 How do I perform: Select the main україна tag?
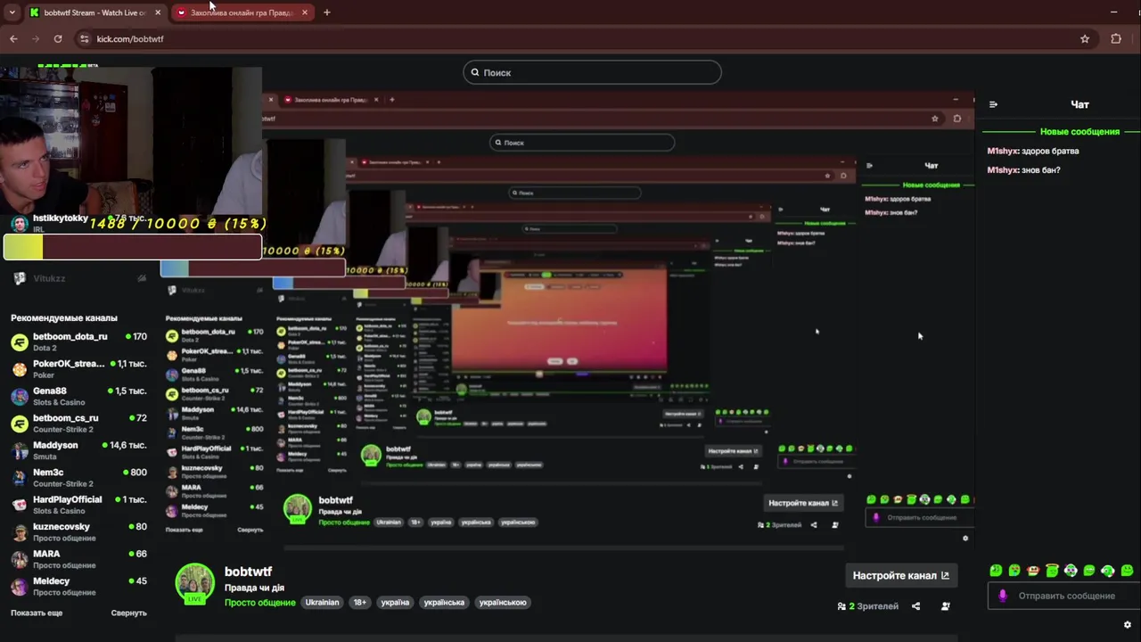(395, 603)
